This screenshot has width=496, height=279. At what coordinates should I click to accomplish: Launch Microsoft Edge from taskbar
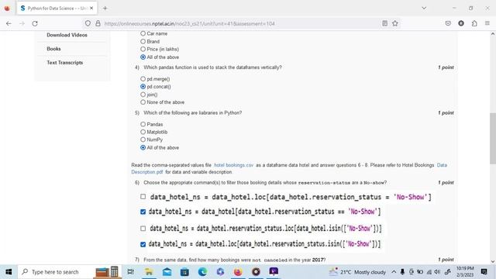[x=202, y=272]
